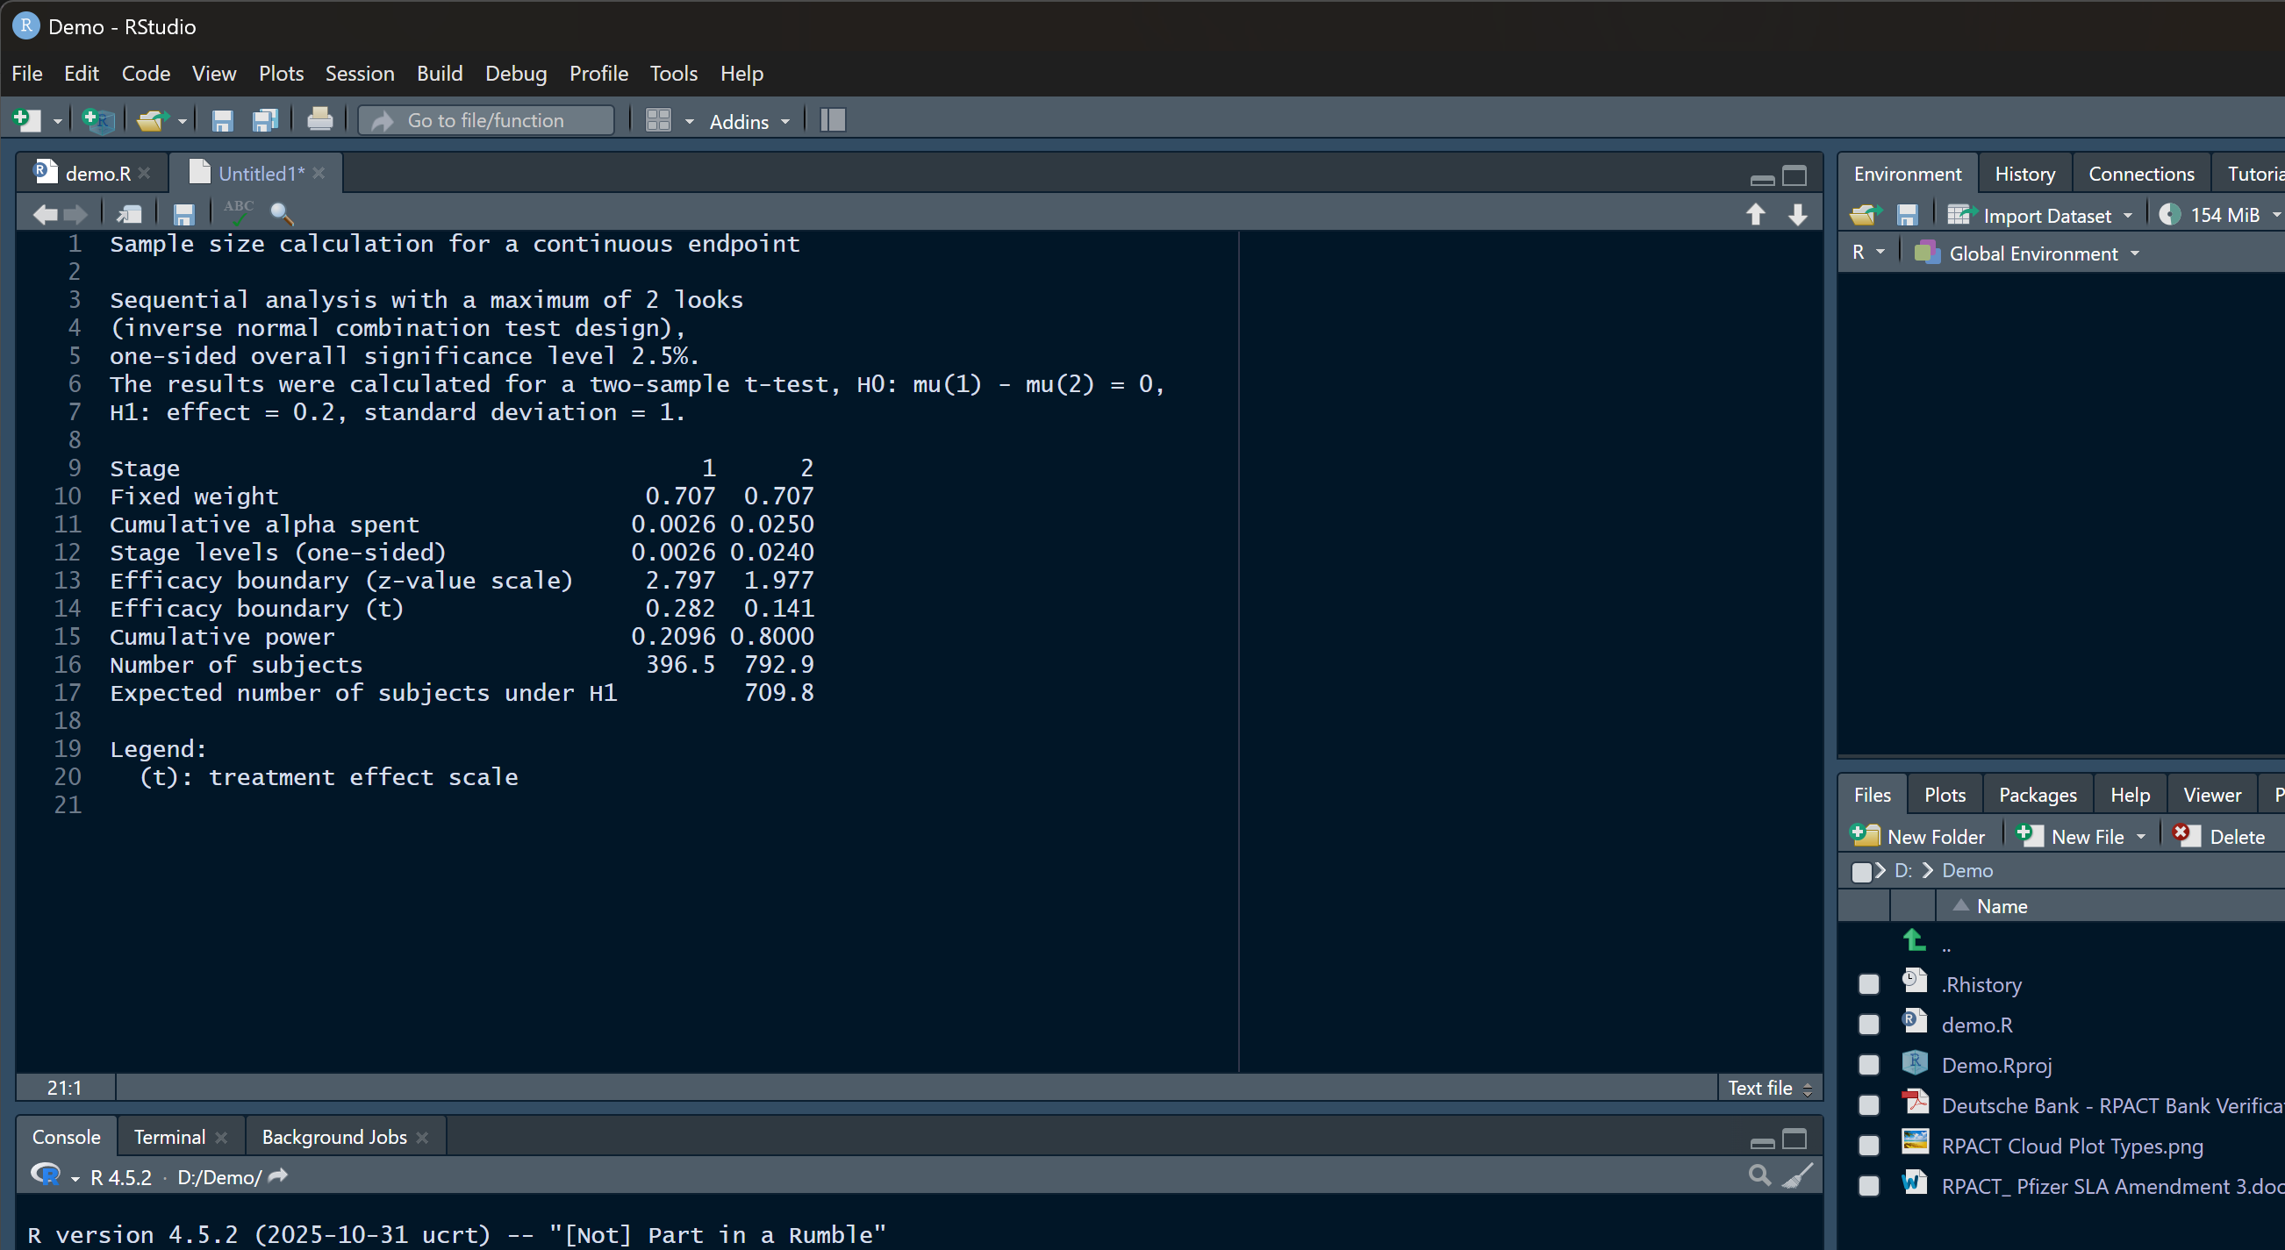Click the create project icon
Viewport: 2285px width, 1250px height.
97,119
